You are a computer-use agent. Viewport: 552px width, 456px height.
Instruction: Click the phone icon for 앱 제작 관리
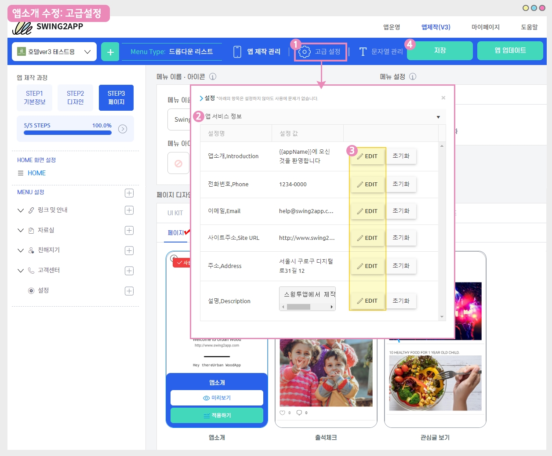point(237,52)
